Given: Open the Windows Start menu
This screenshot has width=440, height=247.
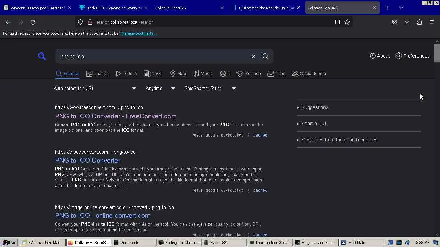Looking at the screenshot, I should pos(9,242).
